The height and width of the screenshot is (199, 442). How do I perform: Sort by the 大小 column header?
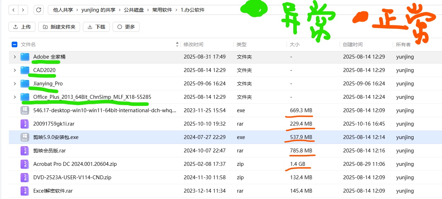click(x=295, y=44)
